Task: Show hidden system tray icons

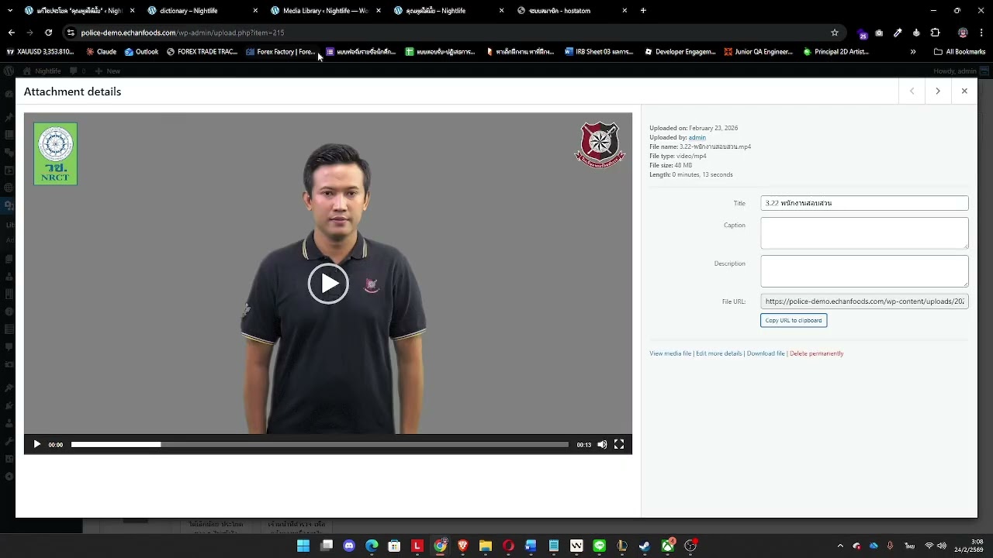Action: click(840, 546)
